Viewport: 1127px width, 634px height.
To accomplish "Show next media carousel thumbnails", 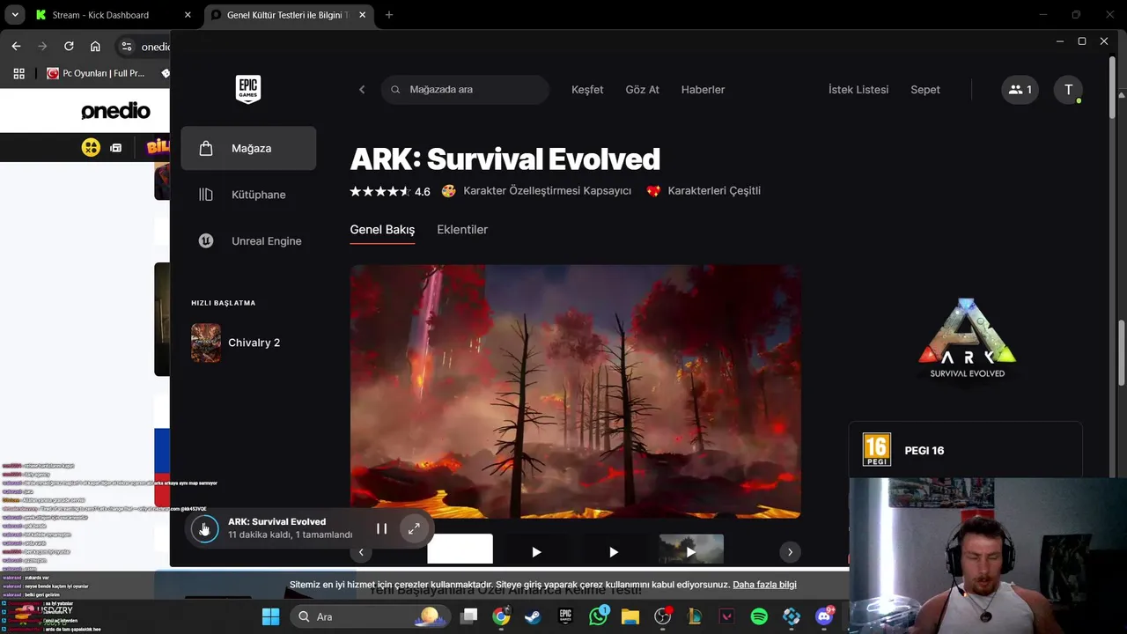I will click(790, 552).
